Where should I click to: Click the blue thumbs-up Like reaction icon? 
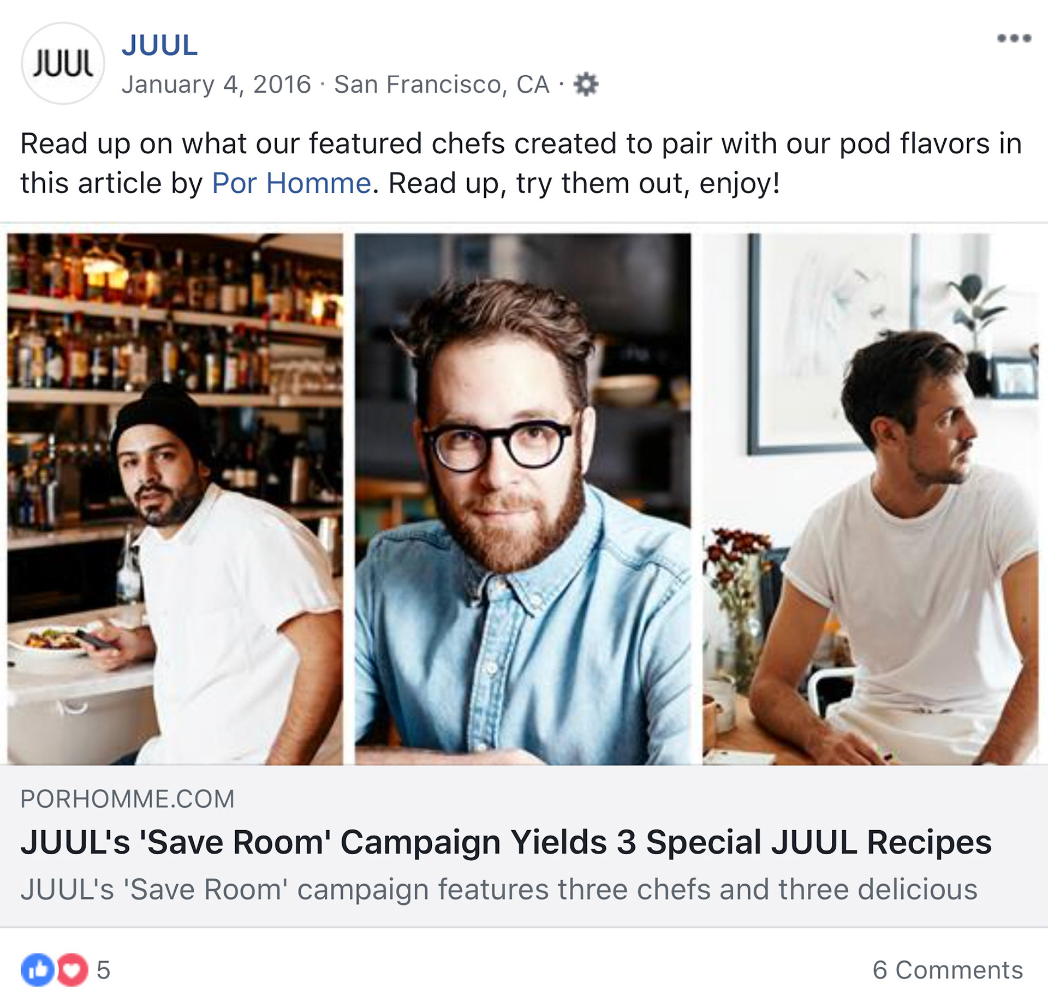pos(38,969)
